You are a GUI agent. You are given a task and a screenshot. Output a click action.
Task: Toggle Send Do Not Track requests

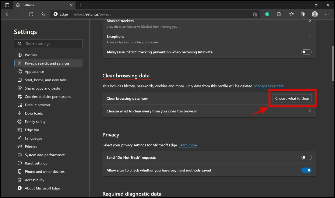point(306,157)
